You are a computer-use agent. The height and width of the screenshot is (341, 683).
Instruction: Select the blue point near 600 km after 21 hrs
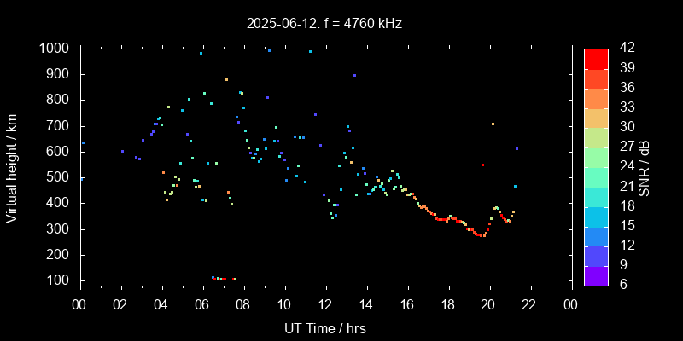pyautogui.click(x=517, y=148)
